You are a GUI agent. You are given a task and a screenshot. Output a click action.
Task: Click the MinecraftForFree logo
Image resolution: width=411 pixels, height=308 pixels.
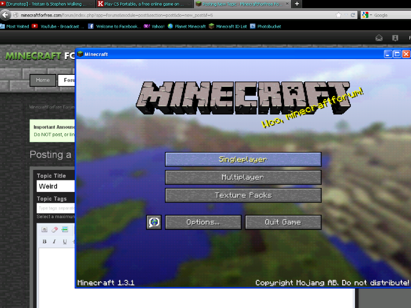[x=40, y=56]
